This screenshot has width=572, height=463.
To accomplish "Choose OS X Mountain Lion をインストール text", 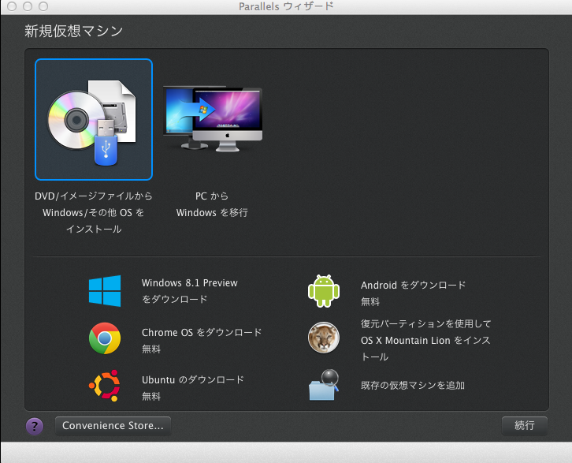I will [x=426, y=340].
